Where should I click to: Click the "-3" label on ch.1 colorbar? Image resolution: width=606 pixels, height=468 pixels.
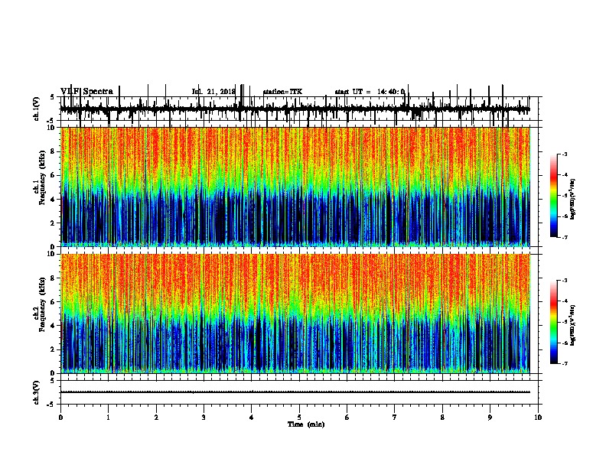tap(565, 154)
